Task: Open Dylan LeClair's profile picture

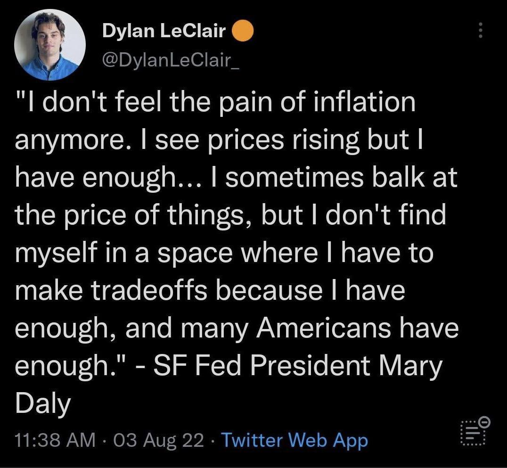Action: [50, 45]
